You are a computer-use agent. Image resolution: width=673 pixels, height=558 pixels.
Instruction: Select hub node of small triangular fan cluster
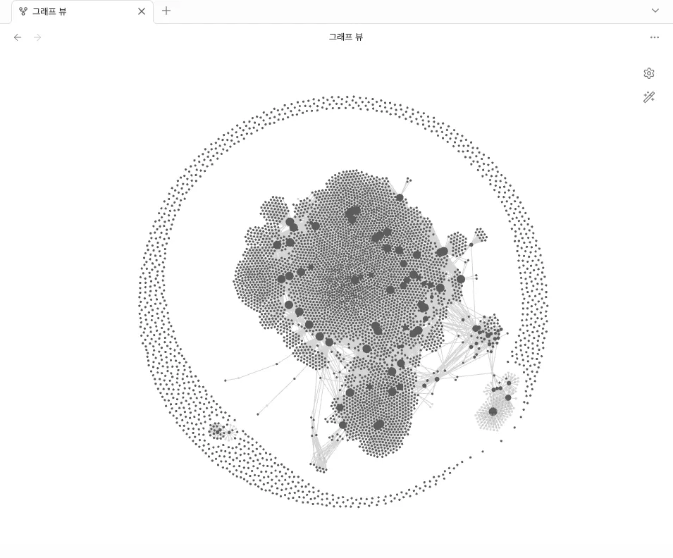pyautogui.click(x=471, y=244)
